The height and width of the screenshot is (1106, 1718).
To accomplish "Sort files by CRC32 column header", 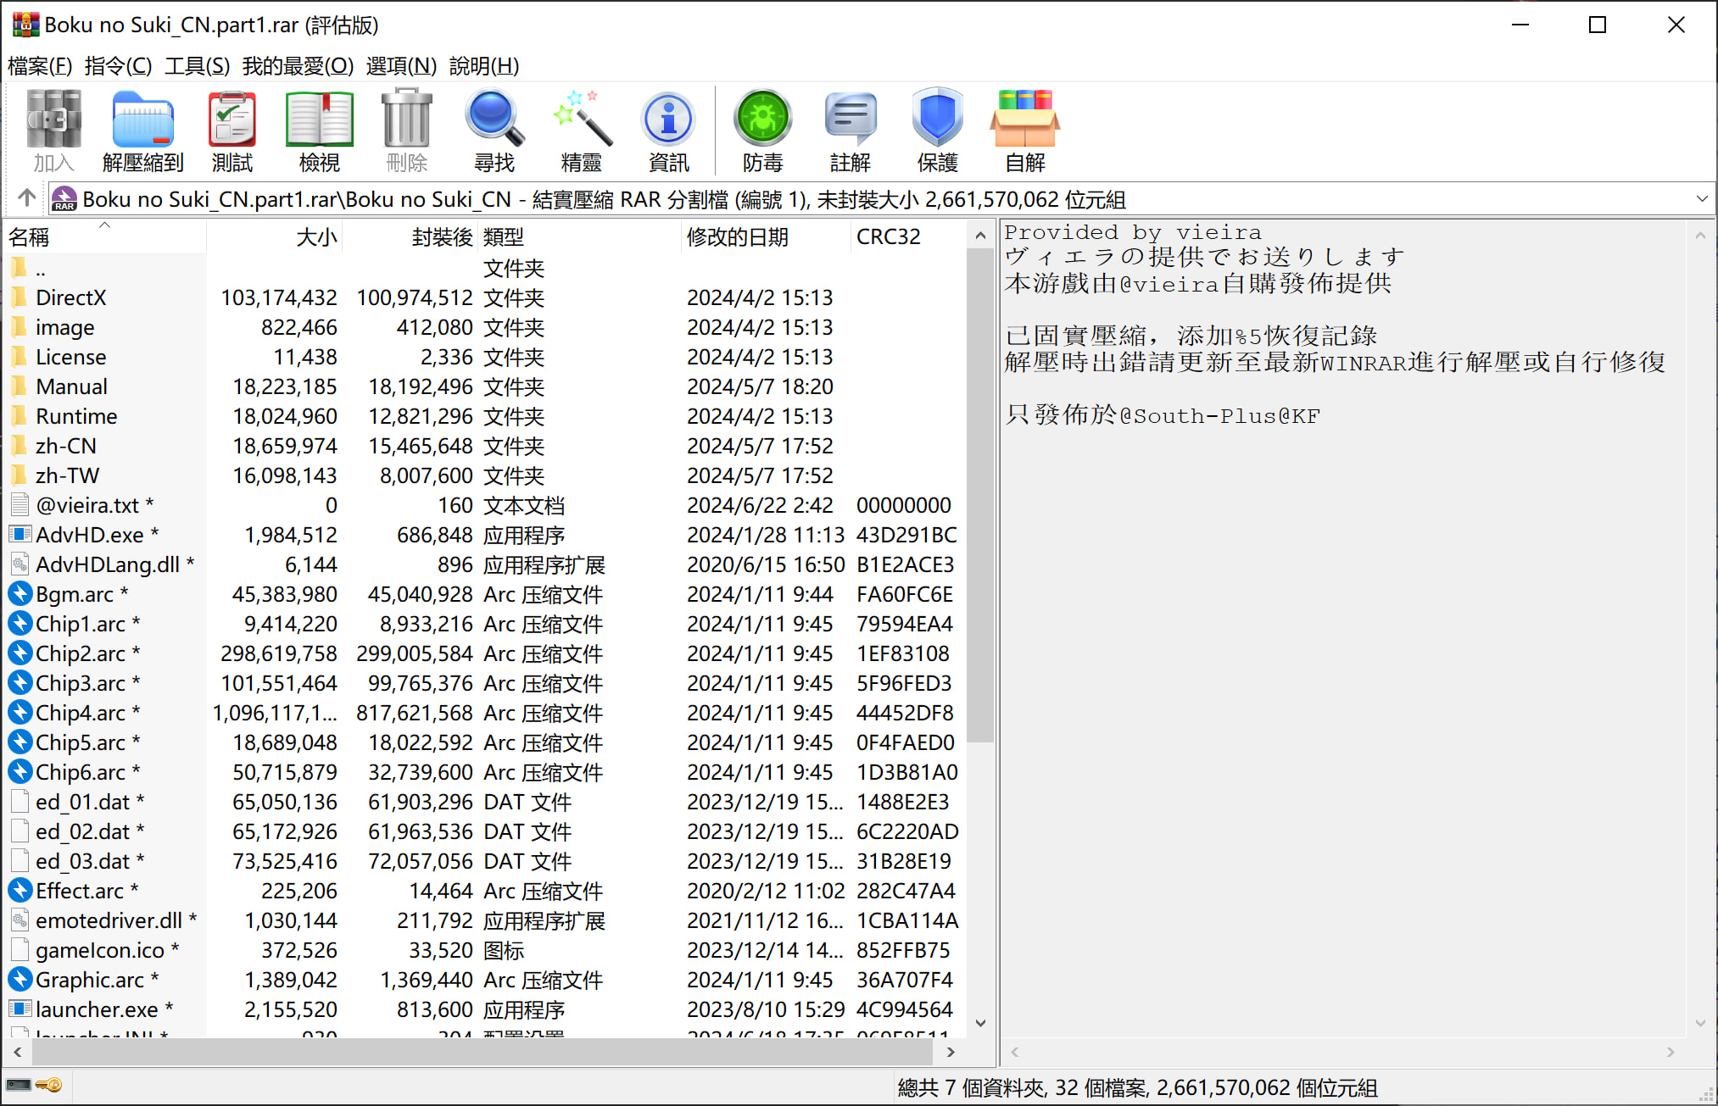I will click(888, 237).
